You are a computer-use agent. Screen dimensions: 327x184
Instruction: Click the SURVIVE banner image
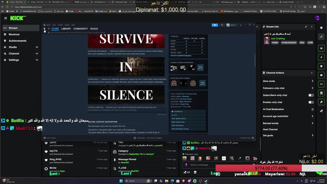pos(126,41)
